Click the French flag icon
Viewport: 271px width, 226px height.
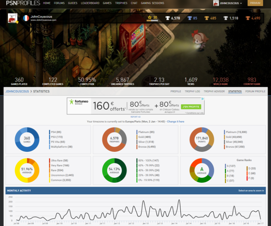click(26, 18)
